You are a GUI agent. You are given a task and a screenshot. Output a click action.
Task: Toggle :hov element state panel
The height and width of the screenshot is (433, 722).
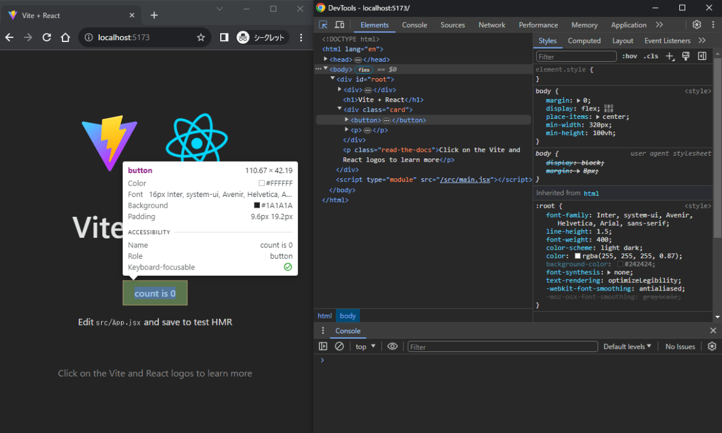[629, 56]
